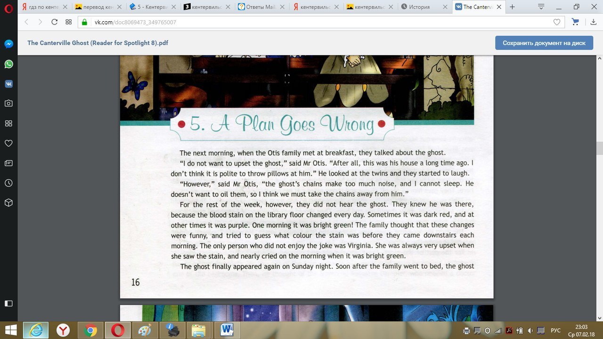Image resolution: width=603 pixels, height=339 pixels.
Task: Click "Сохранить документ на диск" button
Action: point(544,43)
